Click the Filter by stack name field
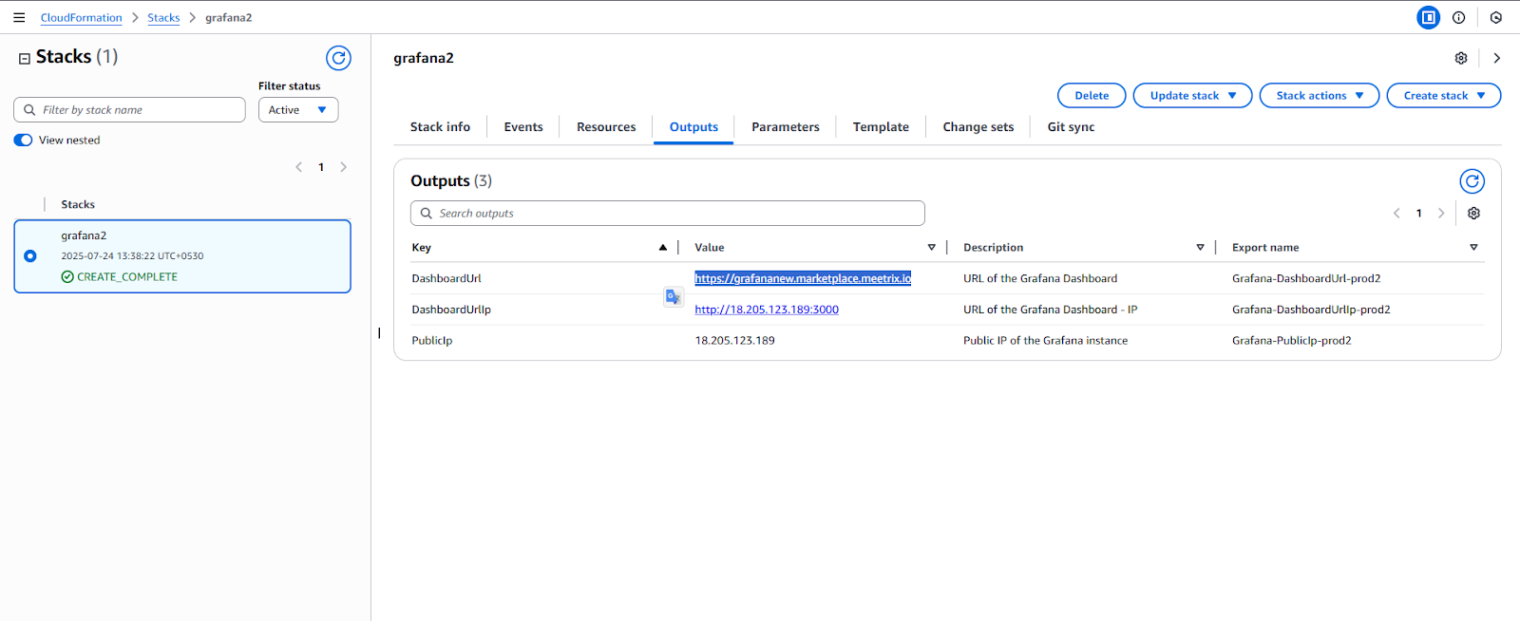1520x621 pixels. [x=129, y=110]
